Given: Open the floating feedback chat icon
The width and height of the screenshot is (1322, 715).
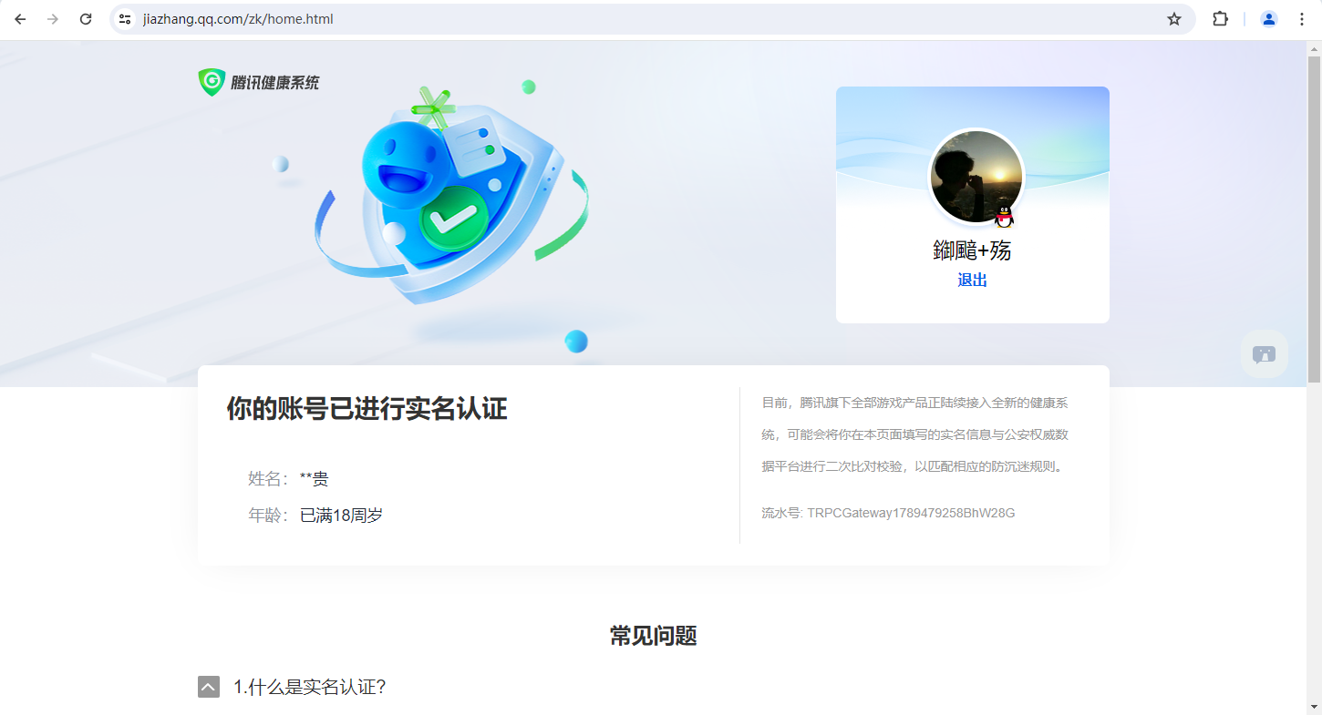Looking at the screenshot, I should (x=1265, y=354).
